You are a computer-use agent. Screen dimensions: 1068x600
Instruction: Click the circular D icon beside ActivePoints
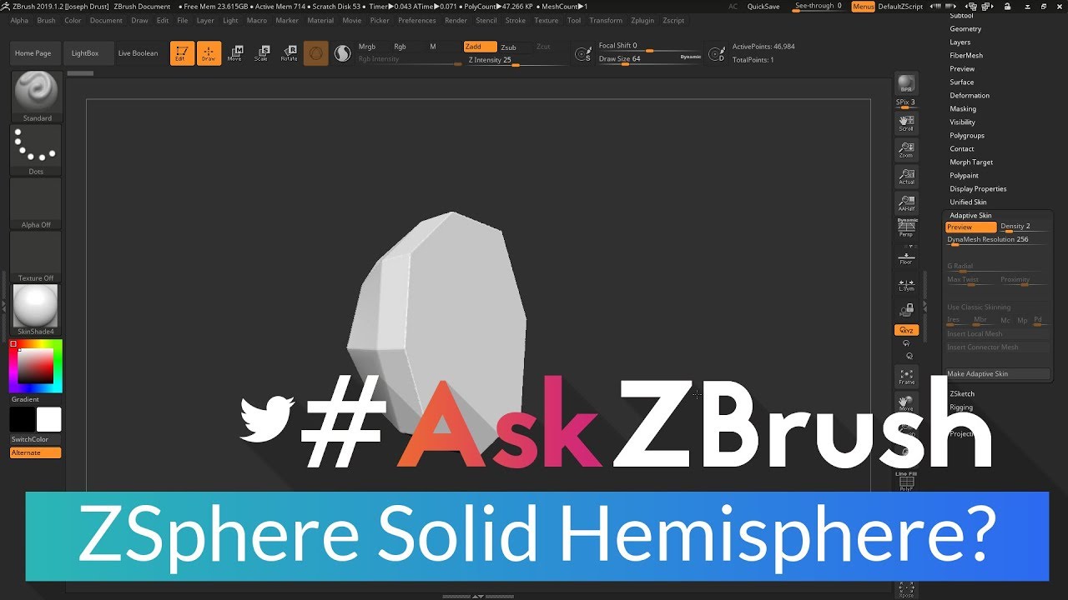[x=716, y=54]
